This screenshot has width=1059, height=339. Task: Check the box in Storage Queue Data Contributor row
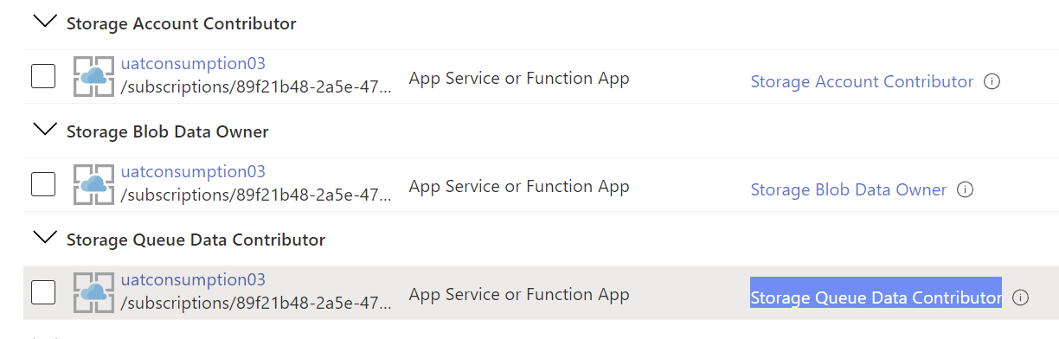tap(43, 292)
